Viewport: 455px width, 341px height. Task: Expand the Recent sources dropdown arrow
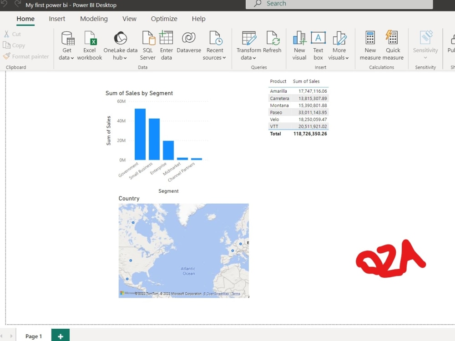coord(224,58)
